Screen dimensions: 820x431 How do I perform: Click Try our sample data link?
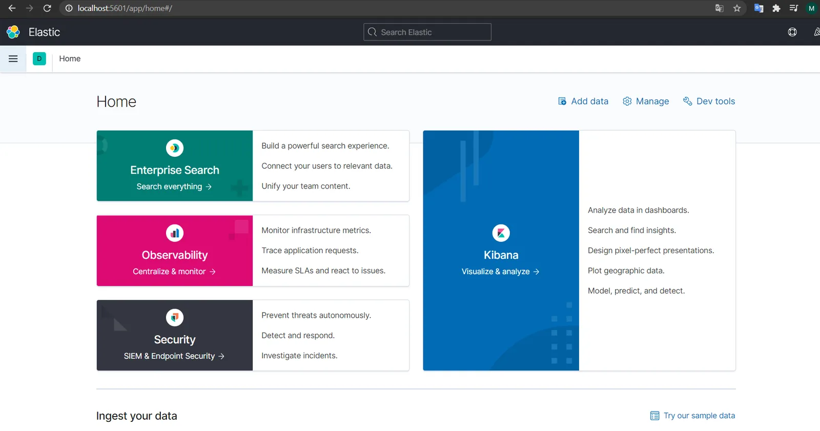pos(692,416)
